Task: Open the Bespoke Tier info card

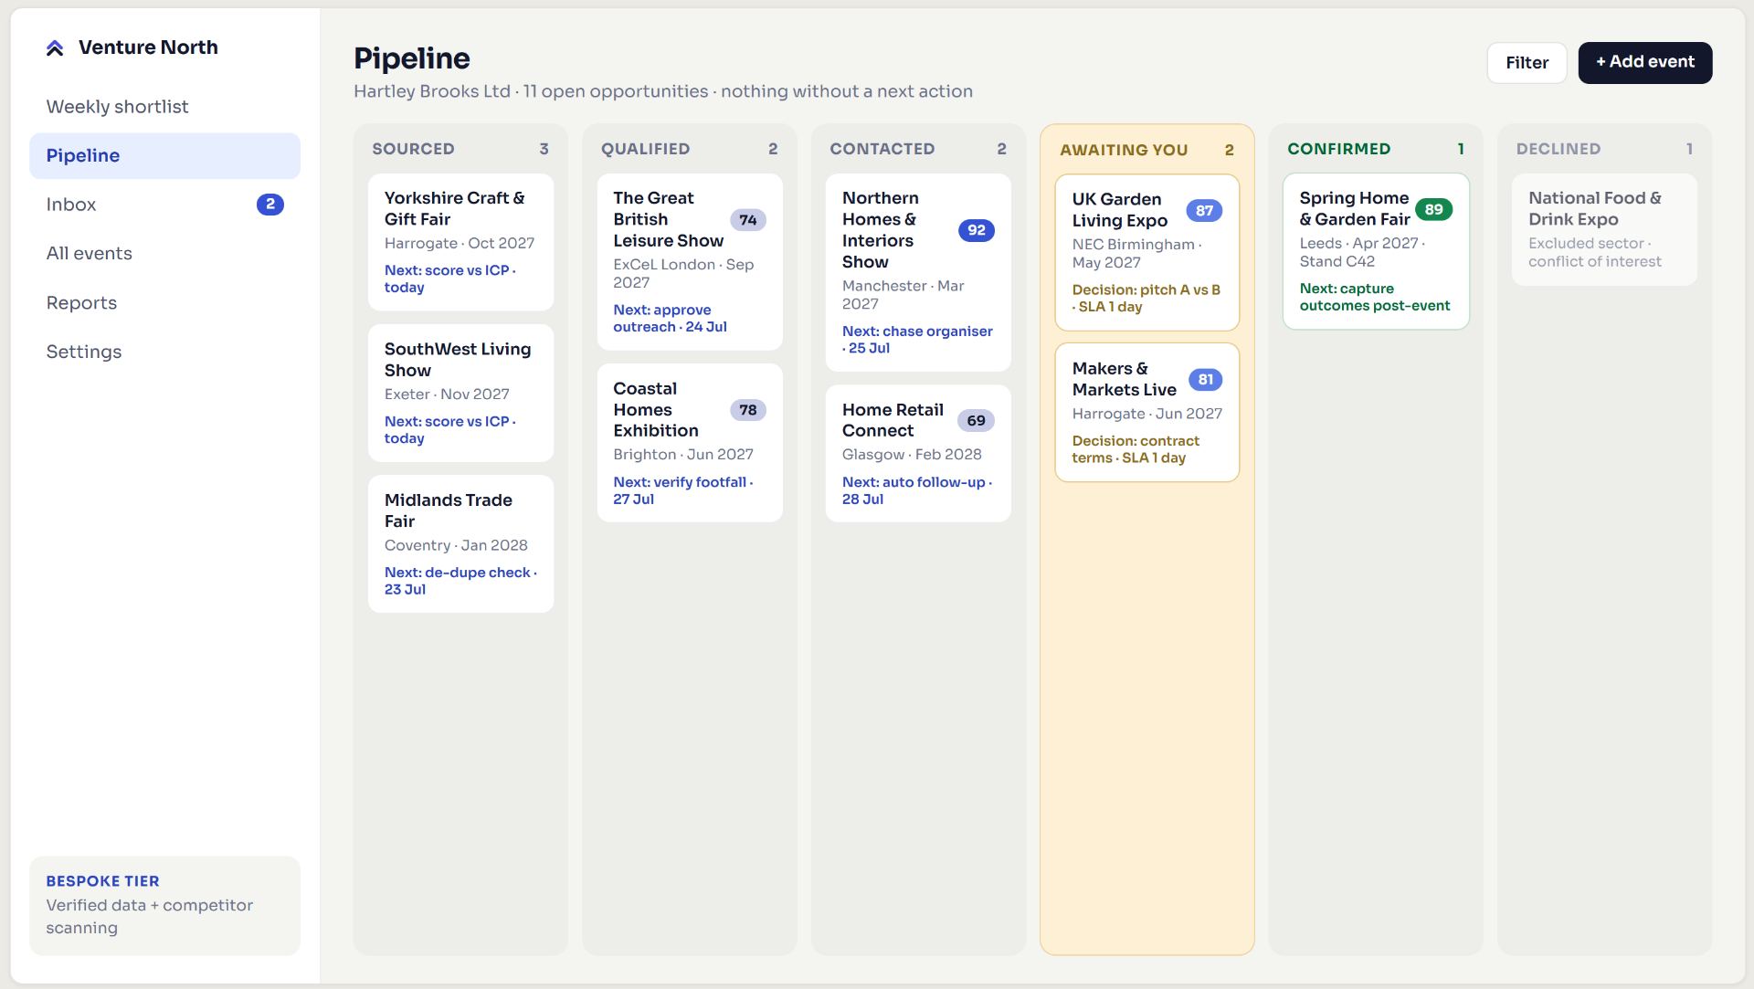Action: point(164,905)
